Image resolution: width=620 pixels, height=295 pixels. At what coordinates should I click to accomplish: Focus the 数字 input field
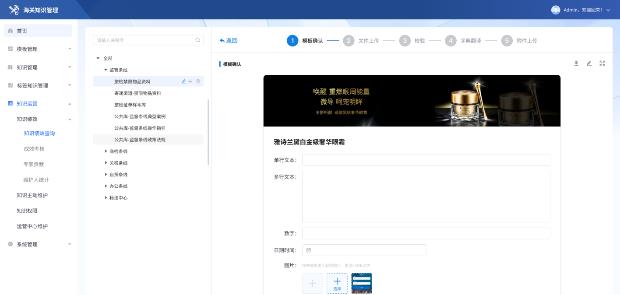point(426,233)
